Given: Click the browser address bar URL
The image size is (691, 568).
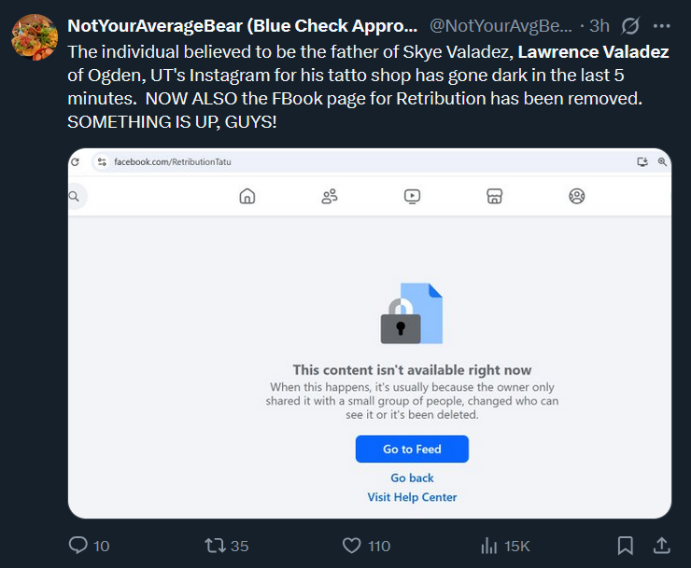Looking at the screenshot, I should (x=173, y=162).
